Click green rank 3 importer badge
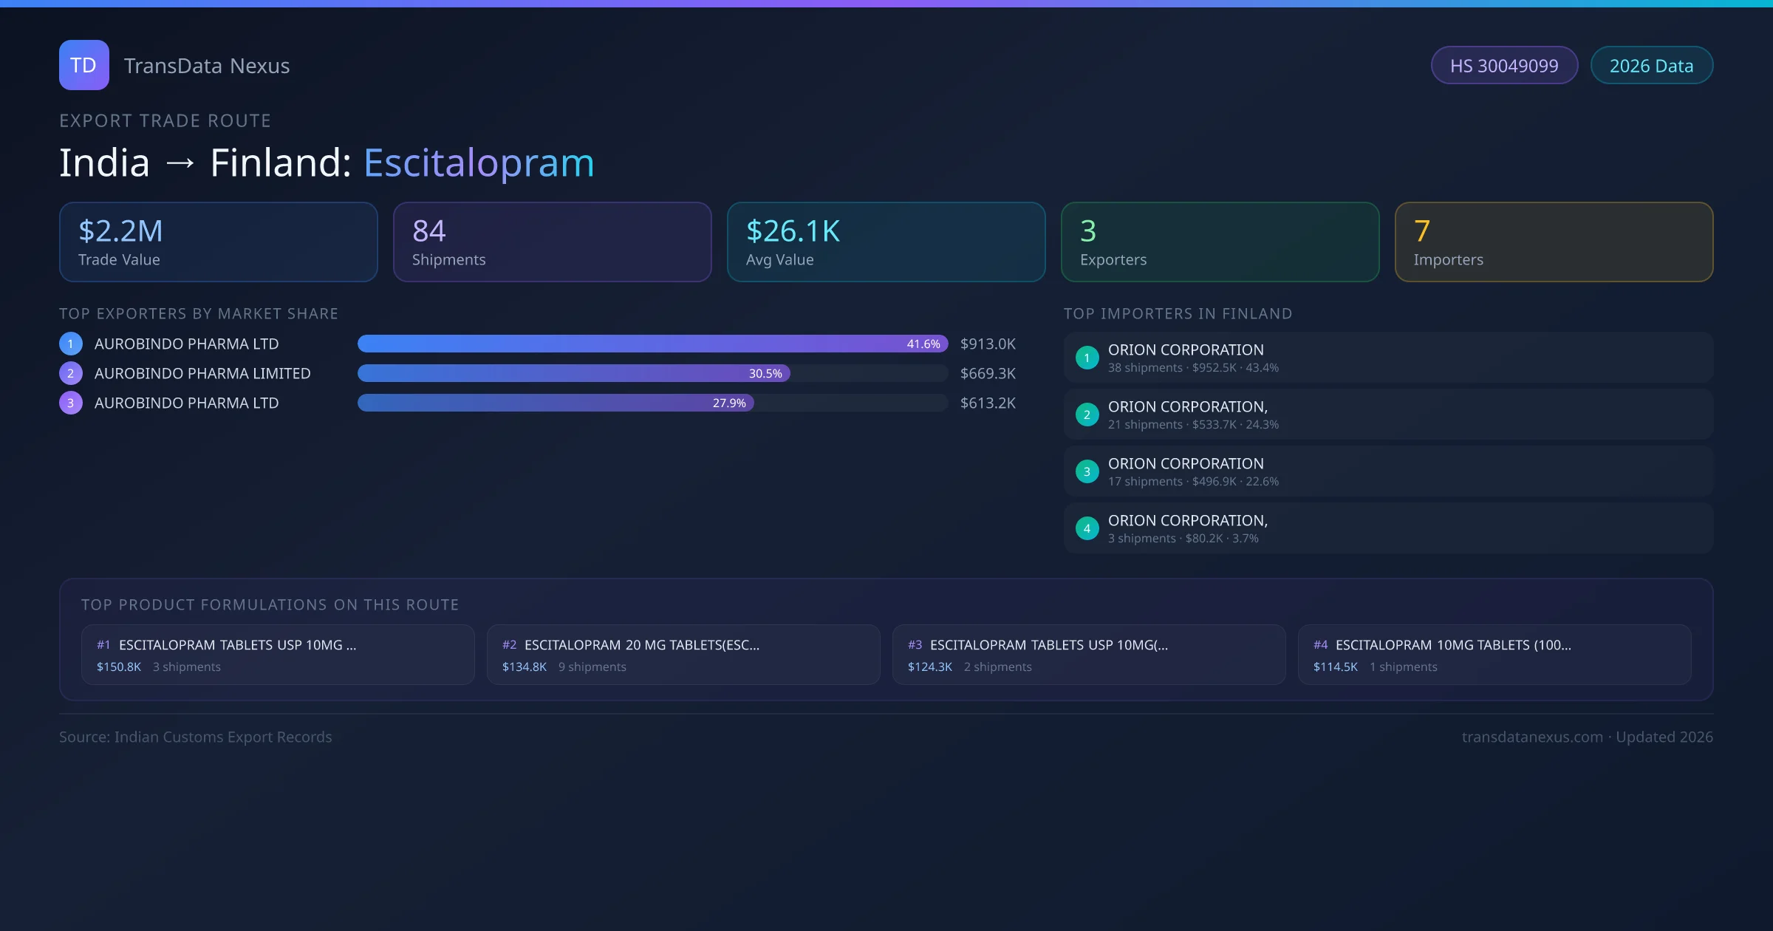This screenshot has height=931, width=1773. [x=1087, y=471]
